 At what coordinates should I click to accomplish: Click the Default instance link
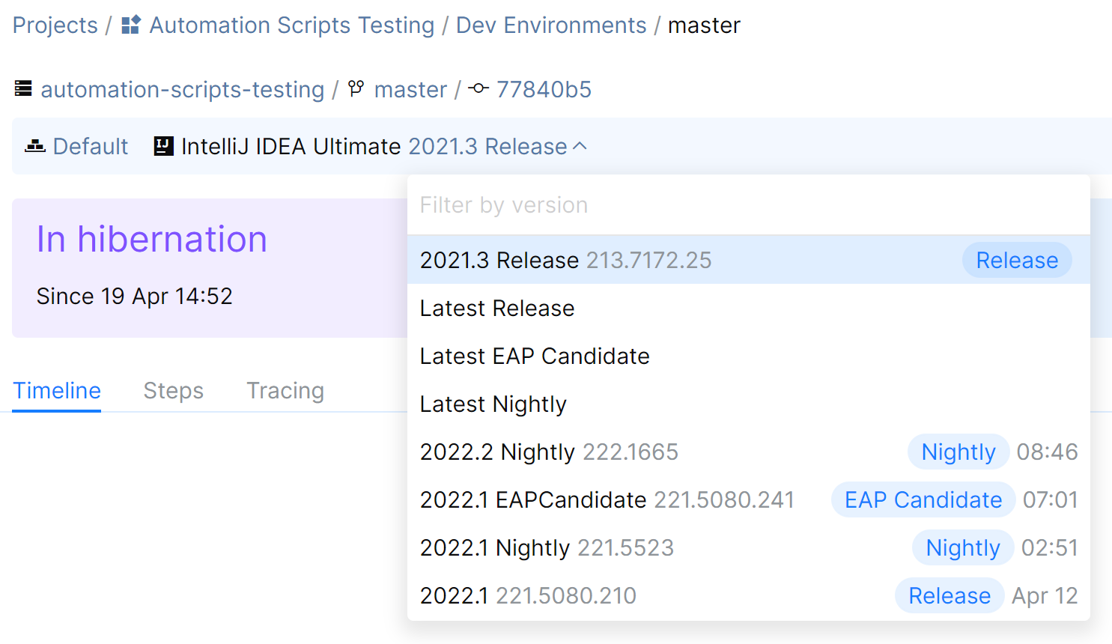coord(91,146)
